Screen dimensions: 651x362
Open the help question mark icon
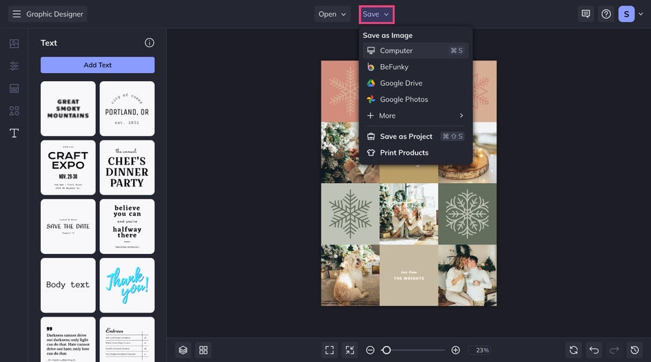coord(606,14)
